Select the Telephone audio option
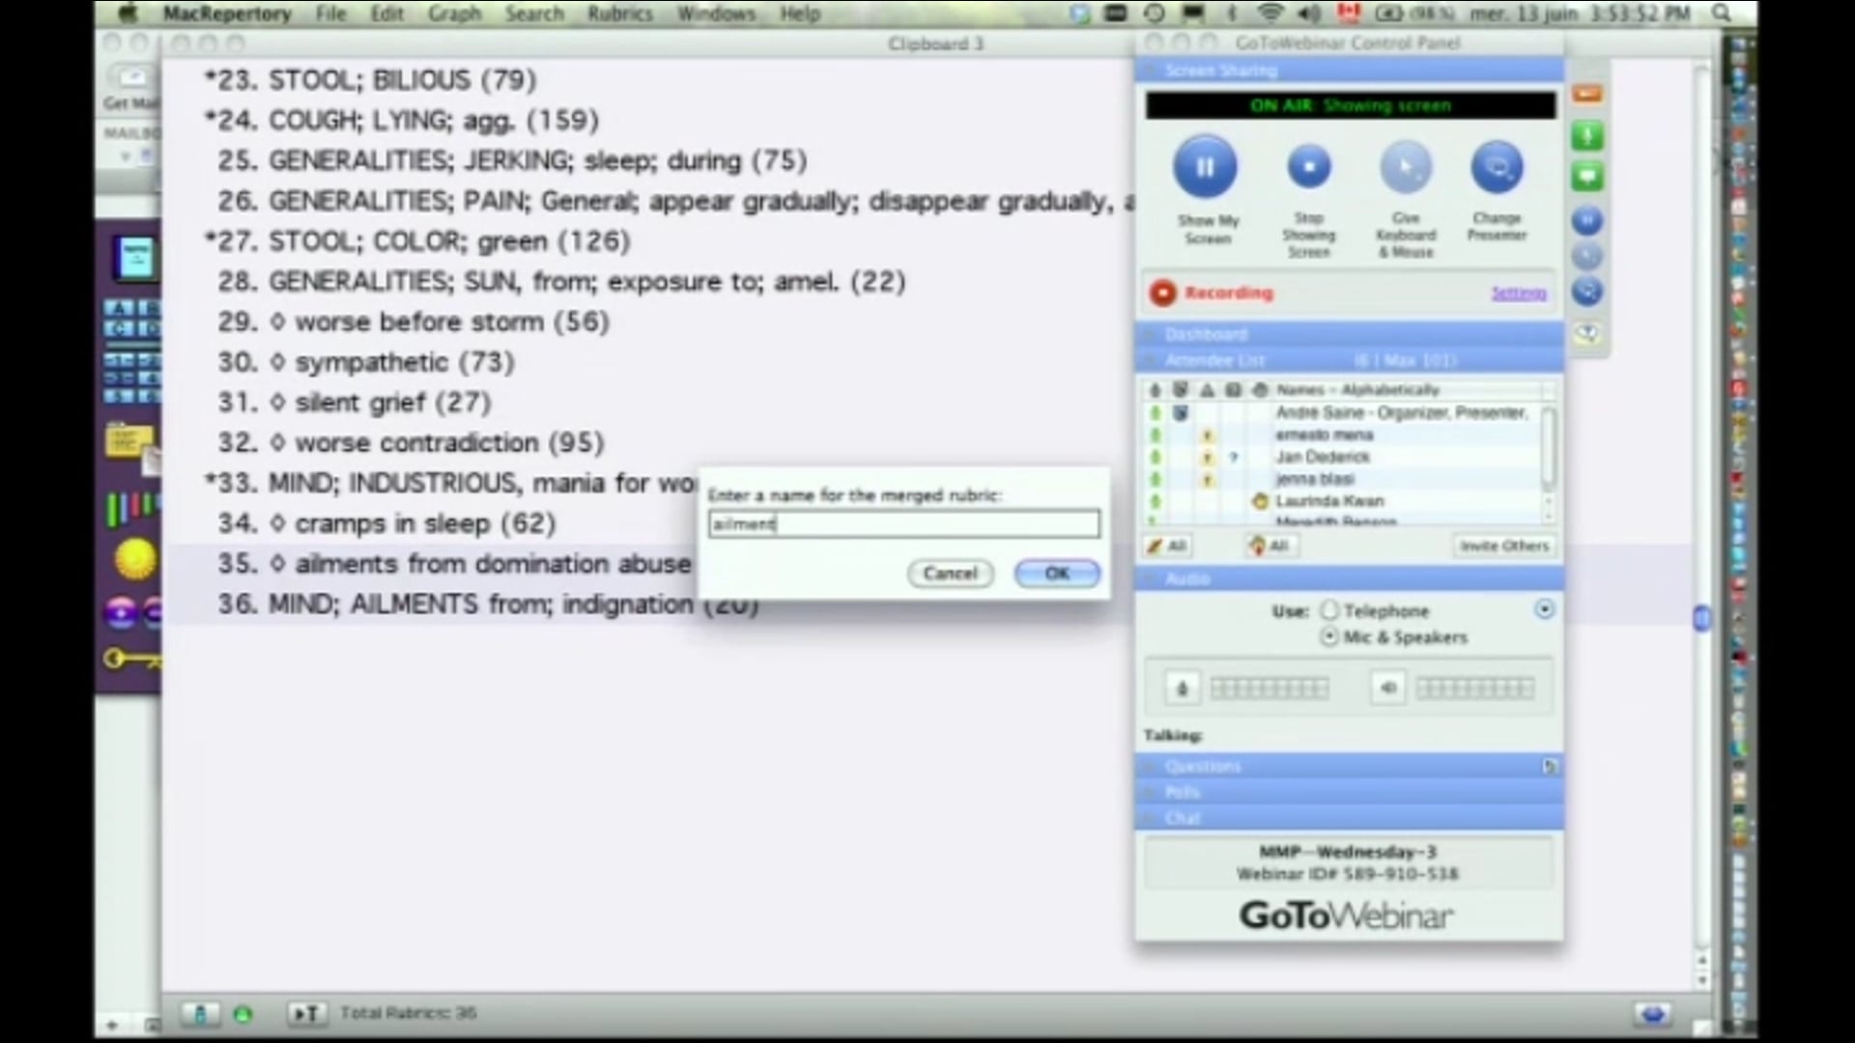The height and width of the screenshot is (1043, 1855). [1329, 610]
